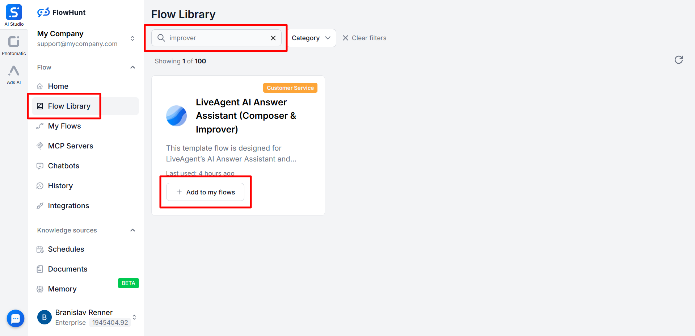Open the My Company account switcher
The width and height of the screenshot is (695, 336).
[x=132, y=38]
